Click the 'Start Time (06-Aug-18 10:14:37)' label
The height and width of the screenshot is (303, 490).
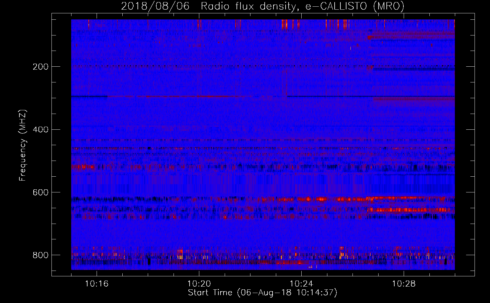click(263, 293)
